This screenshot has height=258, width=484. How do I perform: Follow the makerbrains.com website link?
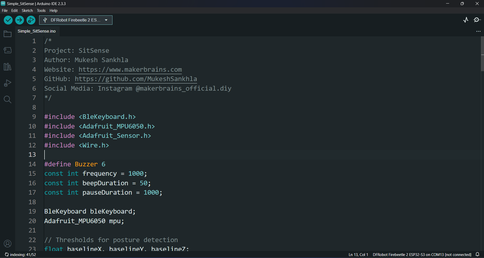click(x=130, y=69)
